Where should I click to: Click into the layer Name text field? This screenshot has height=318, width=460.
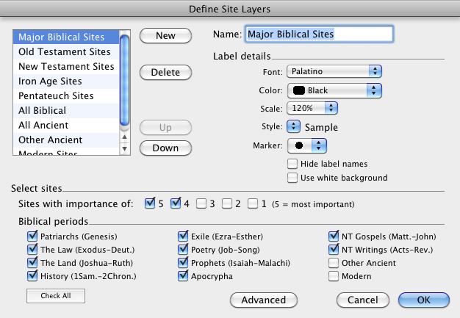(x=319, y=34)
